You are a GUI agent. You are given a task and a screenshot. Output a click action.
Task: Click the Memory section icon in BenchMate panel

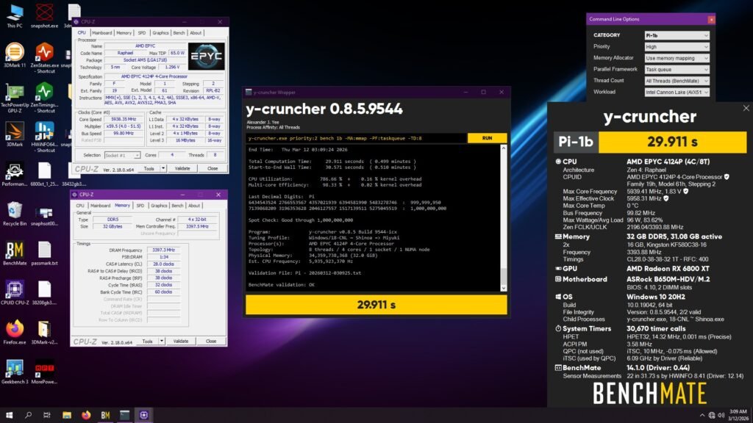pyautogui.click(x=557, y=236)
